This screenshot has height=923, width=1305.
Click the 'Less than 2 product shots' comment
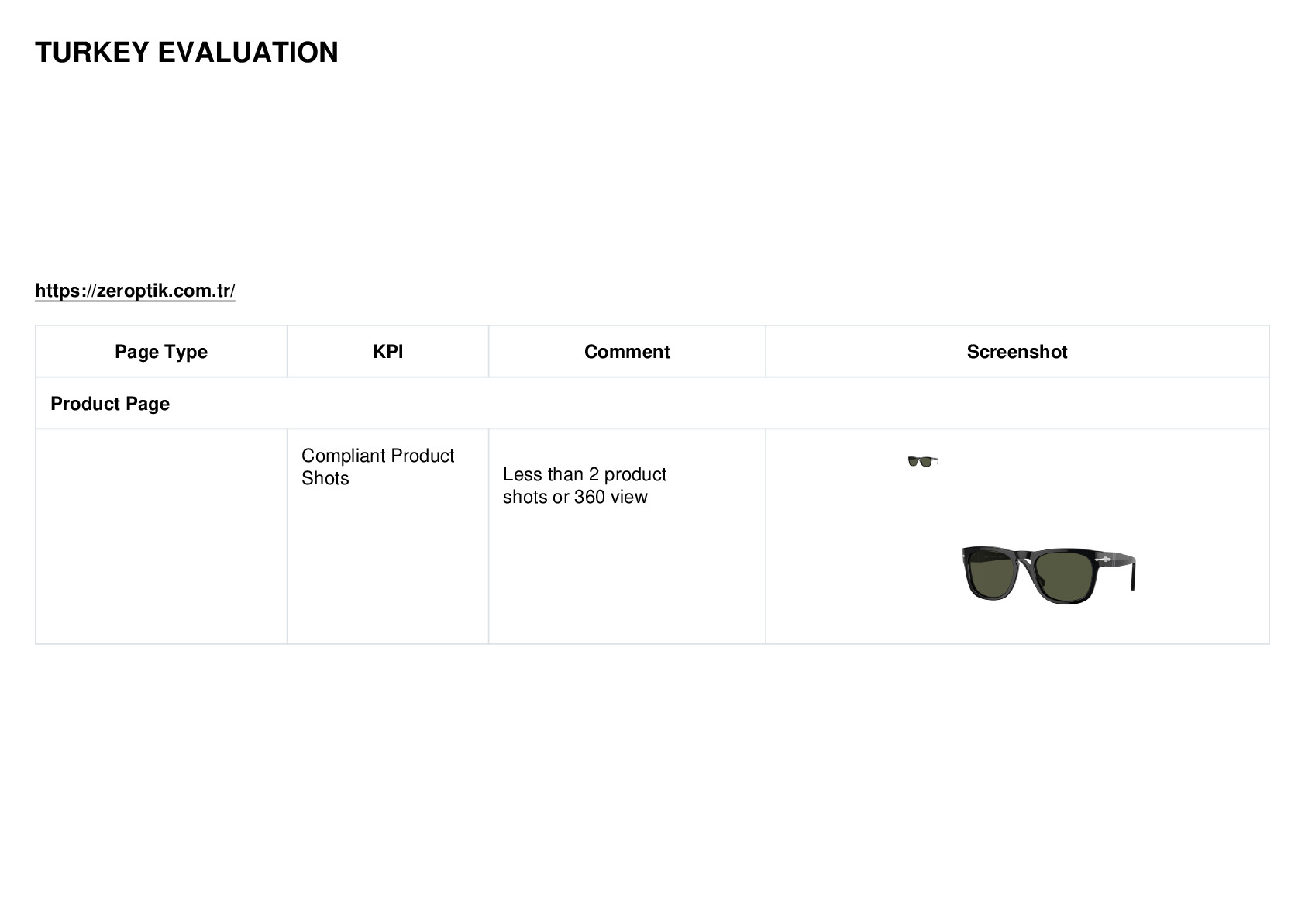point(585,485)
